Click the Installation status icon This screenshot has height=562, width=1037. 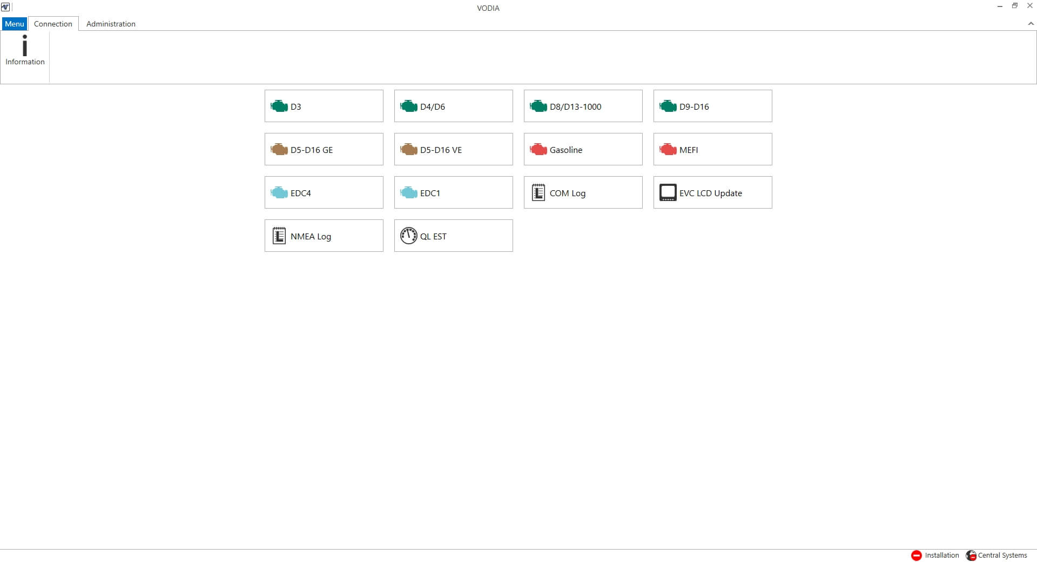(917, 556)
